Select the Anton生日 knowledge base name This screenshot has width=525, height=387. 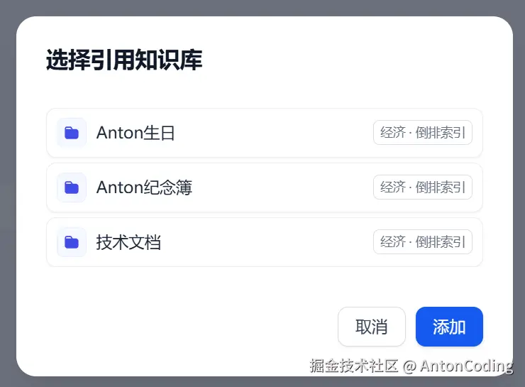pyautogui.click(x=136, y=133)
